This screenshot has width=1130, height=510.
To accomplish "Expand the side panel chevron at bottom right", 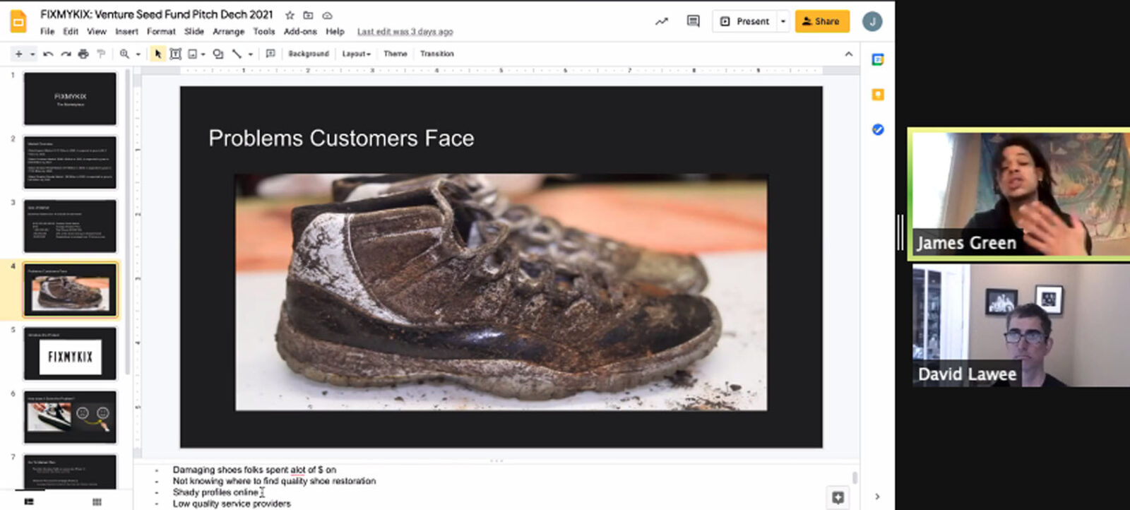I will click(878, 497).
